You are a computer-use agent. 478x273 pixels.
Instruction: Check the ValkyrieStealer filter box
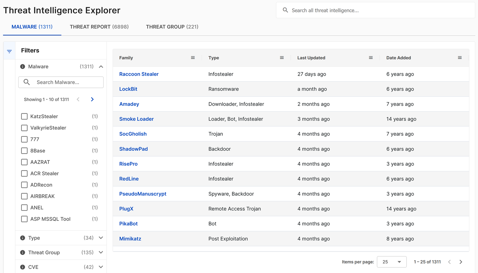[24, 128]
